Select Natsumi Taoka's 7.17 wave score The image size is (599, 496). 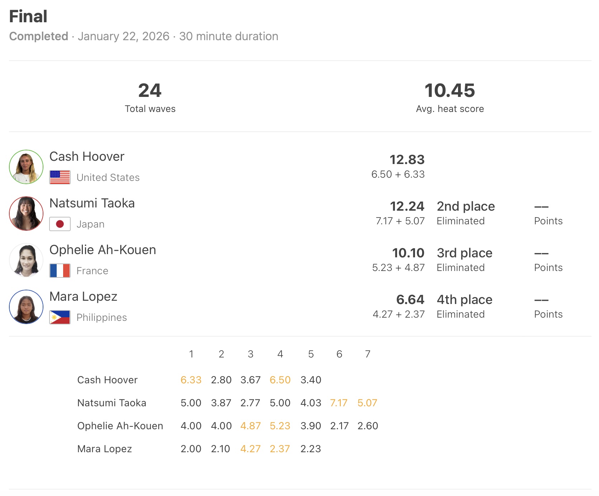[339, 403]
